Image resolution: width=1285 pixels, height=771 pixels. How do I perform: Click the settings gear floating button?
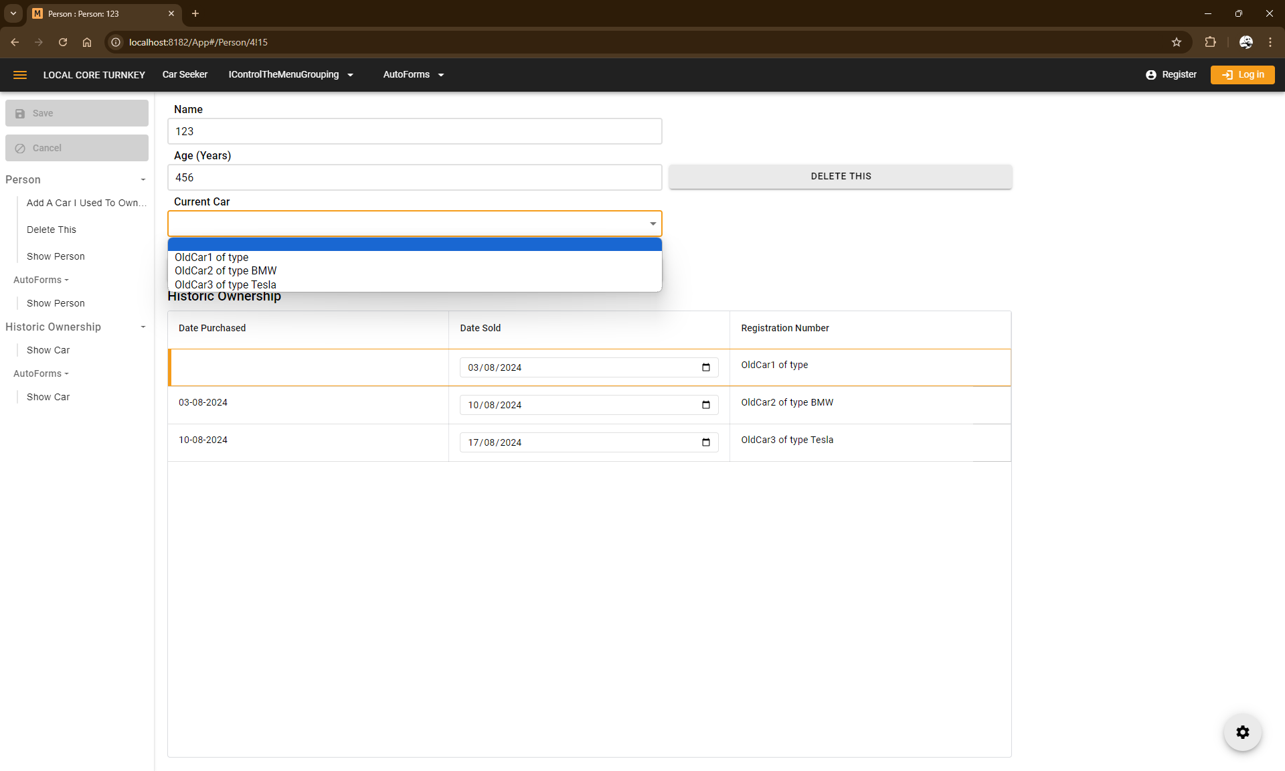1242,732
